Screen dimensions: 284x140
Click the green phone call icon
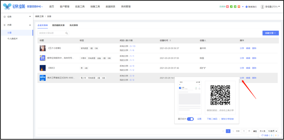(231, 7)
